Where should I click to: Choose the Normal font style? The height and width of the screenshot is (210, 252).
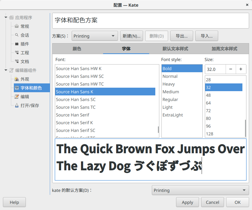[182, 76]
